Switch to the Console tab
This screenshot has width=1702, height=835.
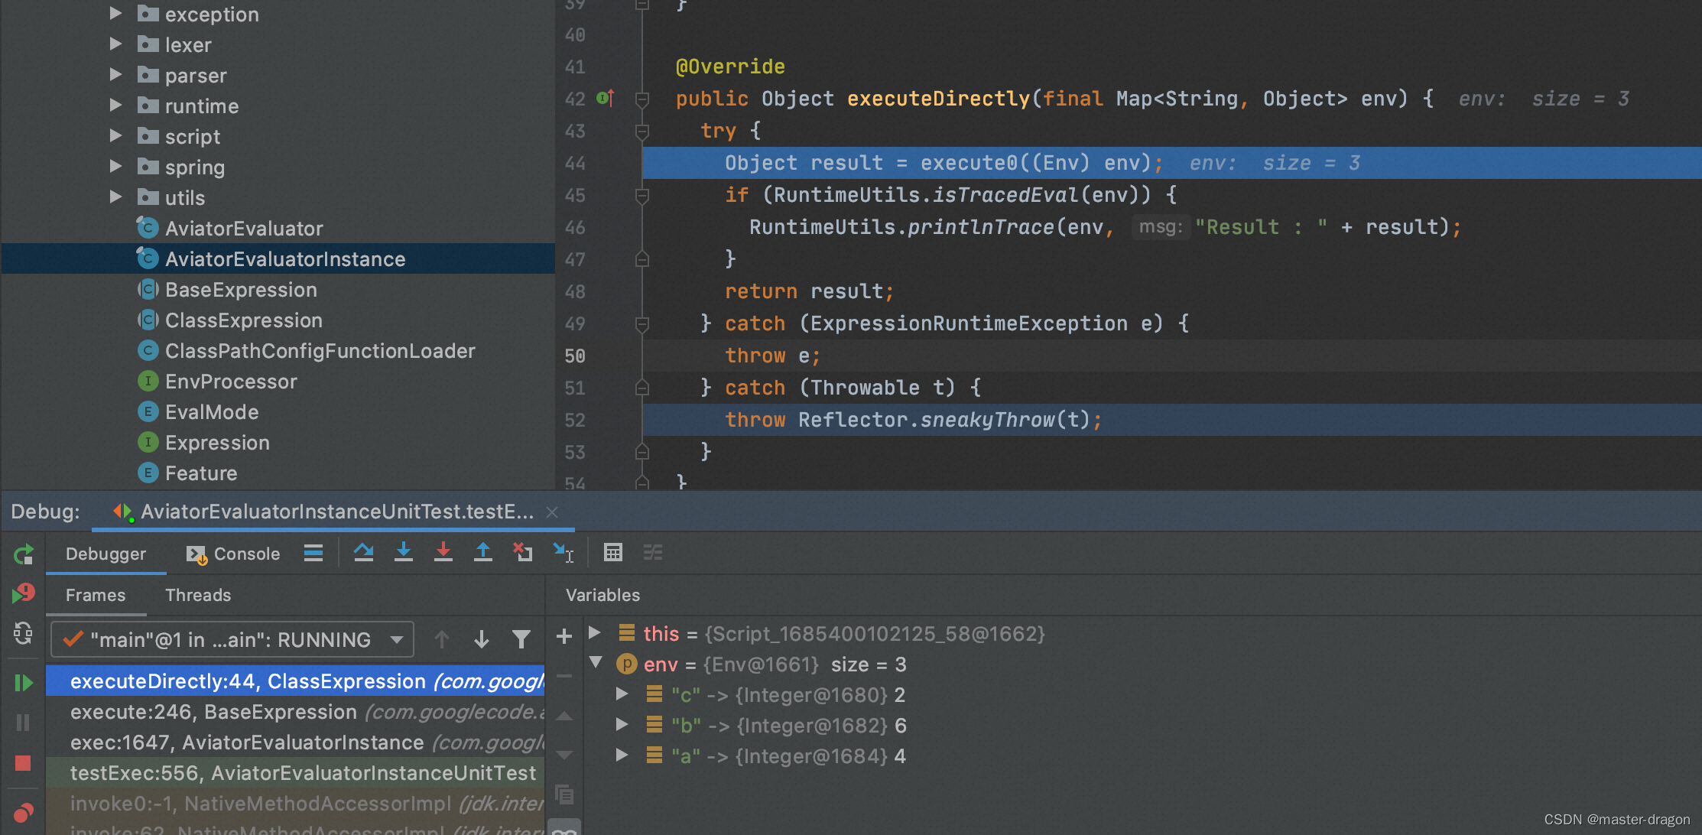coord(233,554)
